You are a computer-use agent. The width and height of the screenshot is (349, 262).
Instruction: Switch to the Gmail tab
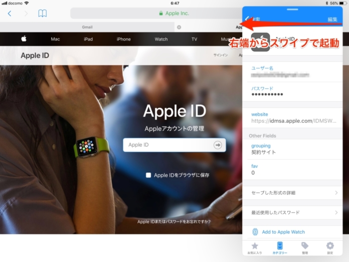click(x=87, y=27)
